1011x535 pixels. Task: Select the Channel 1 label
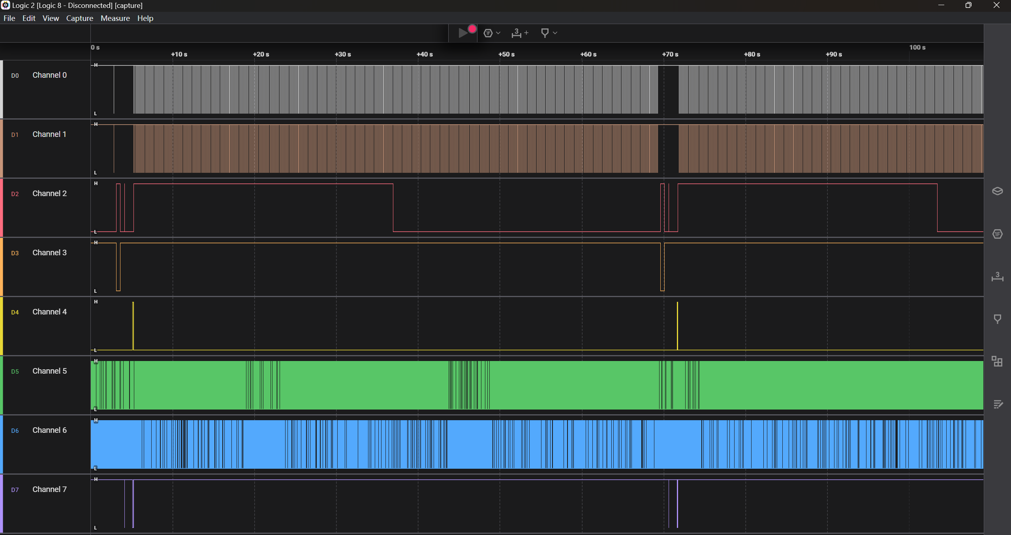49,134
